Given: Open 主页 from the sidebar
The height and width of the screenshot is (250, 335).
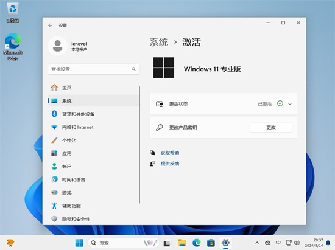Looking at the screenshot, I should pyautogui.click(x=94, y=88).
